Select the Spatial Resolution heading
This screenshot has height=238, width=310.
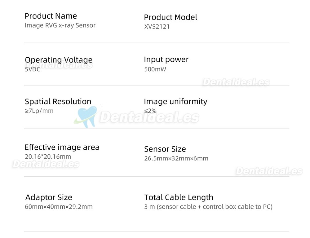click(58, 102)
